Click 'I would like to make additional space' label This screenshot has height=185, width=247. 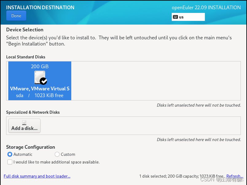point(57,162)
